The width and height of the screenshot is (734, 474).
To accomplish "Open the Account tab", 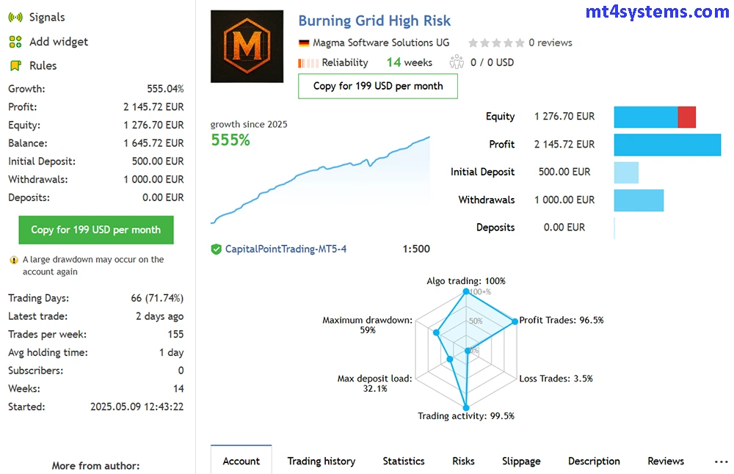I will pyautogui.click(x=241, y=462).
